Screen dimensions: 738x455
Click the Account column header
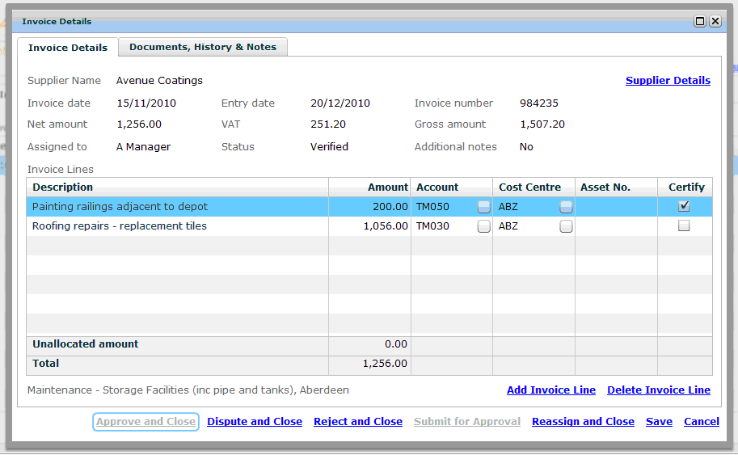pos(452,187)
